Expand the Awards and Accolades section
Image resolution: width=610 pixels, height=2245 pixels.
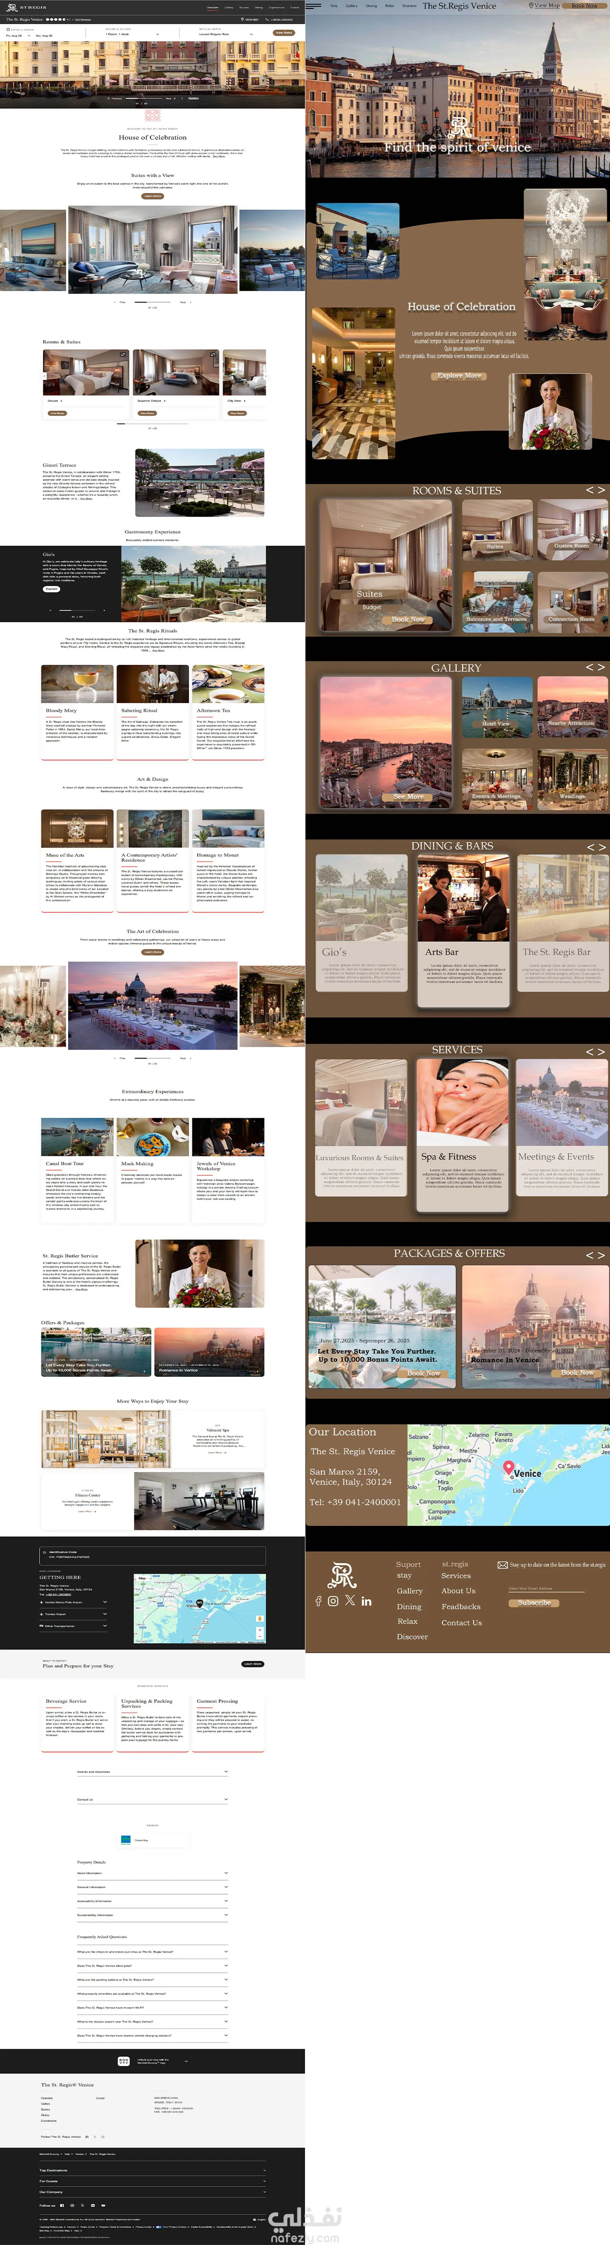152,1771
